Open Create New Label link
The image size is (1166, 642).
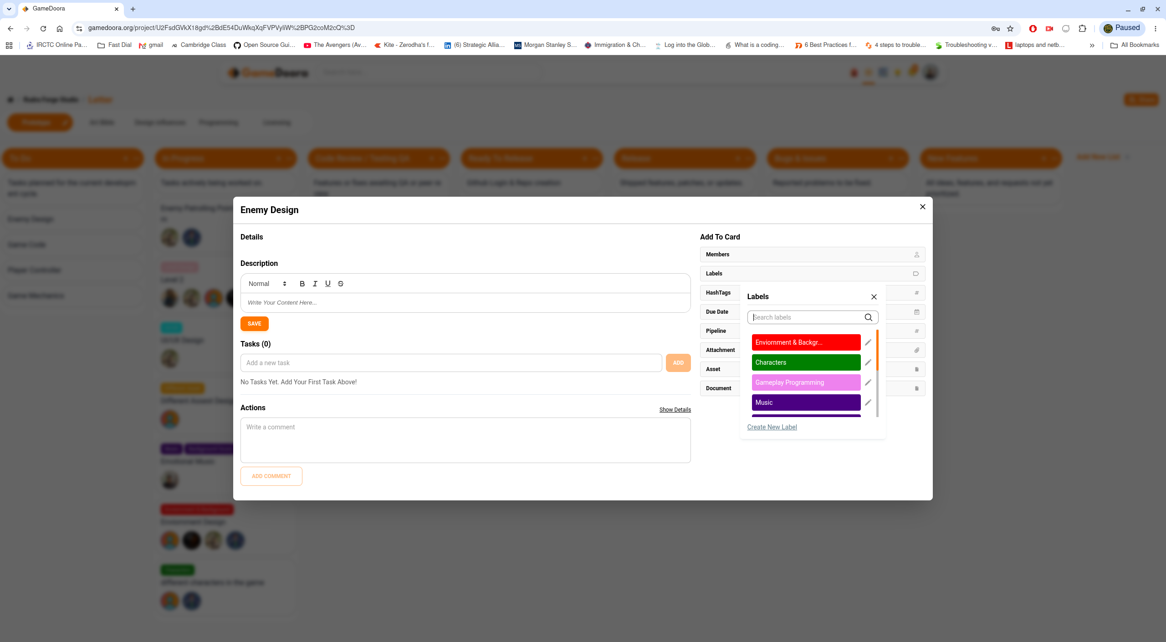(x=772, y=427)
